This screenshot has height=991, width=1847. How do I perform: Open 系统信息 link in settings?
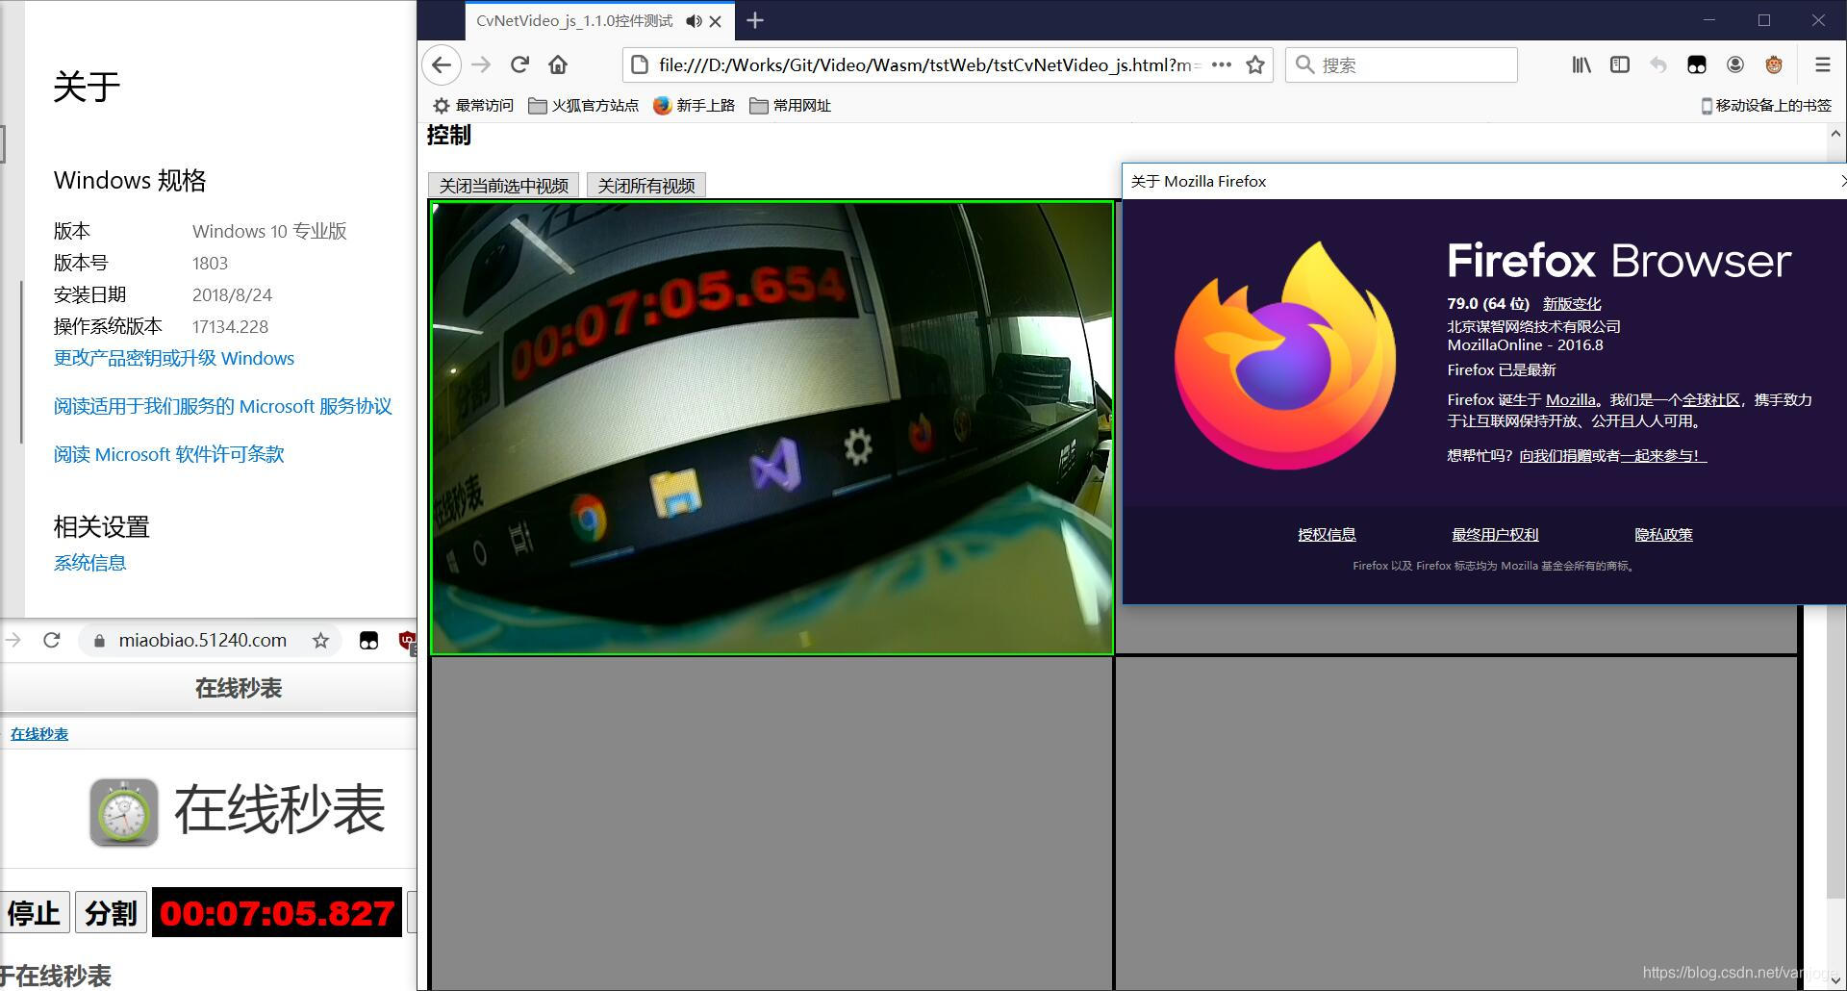(90, 563)
